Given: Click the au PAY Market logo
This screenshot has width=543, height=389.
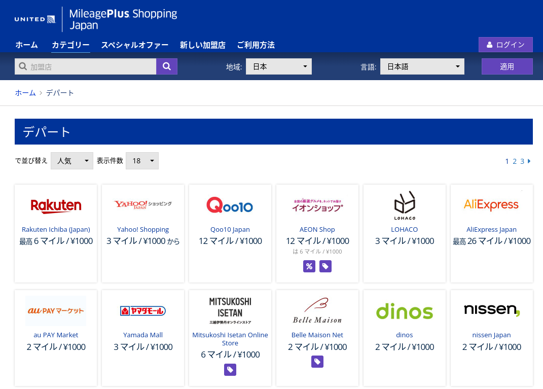Looking at the screenshot, I should pos(56,311).
